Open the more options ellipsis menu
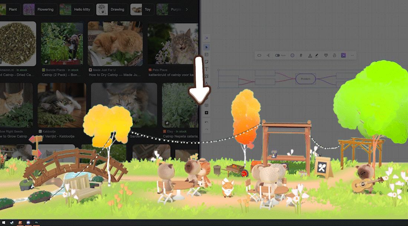 point(352,55)
